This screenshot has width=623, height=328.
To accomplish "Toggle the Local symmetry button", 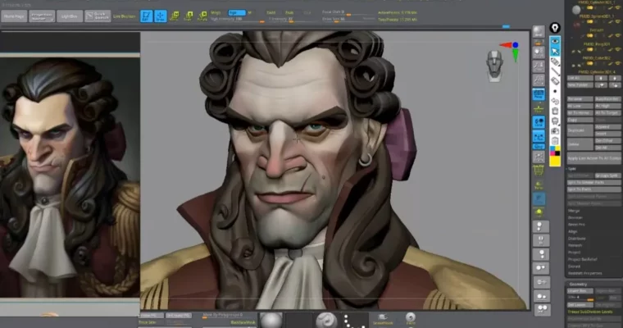I will pos(539,122).
